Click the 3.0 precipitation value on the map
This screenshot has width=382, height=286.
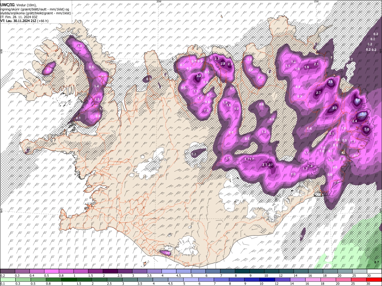pos(367,130)
